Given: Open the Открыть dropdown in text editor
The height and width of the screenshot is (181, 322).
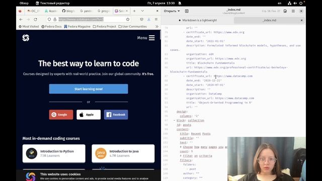Looking at the screenshot, I should pyautogui.click(x=172, y=11).
